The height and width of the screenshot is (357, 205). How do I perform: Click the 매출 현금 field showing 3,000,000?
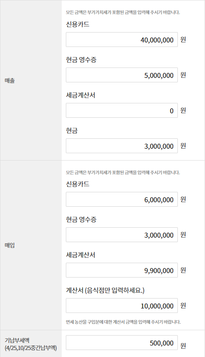(x=122, y=146)
